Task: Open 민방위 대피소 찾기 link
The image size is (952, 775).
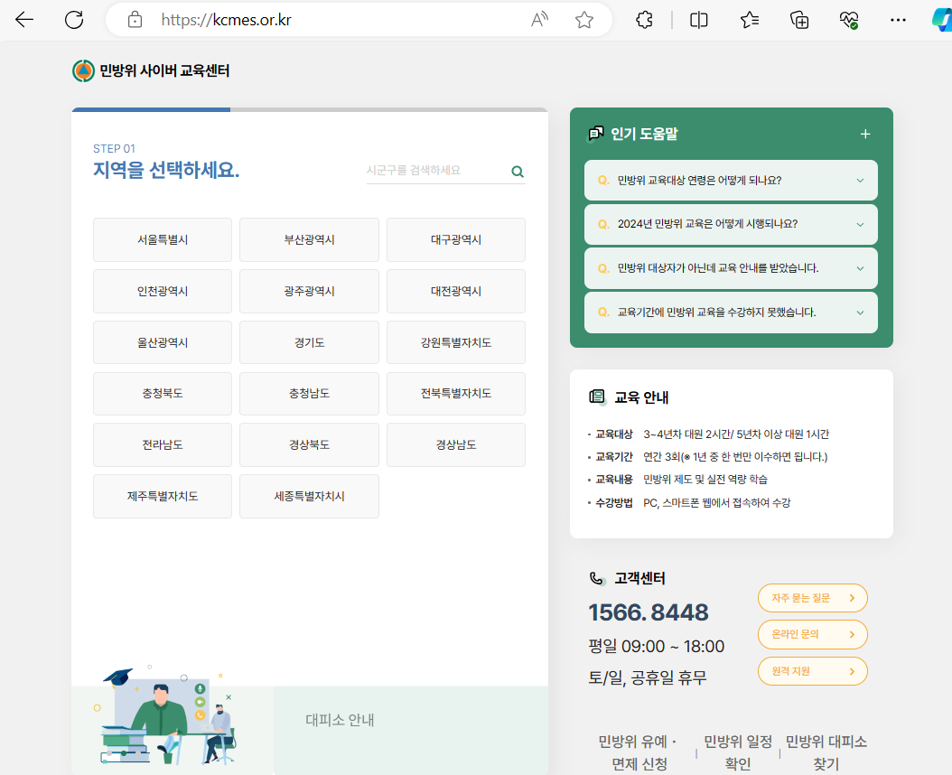Action: [x=825, y=752]
